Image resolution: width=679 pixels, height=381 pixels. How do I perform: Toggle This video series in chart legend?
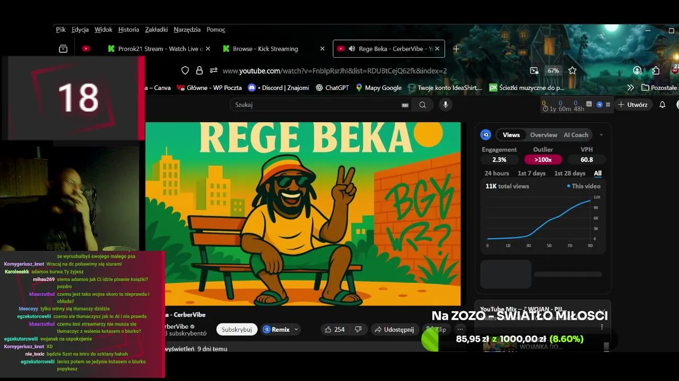pyautogui.click(x=584, y=186)
